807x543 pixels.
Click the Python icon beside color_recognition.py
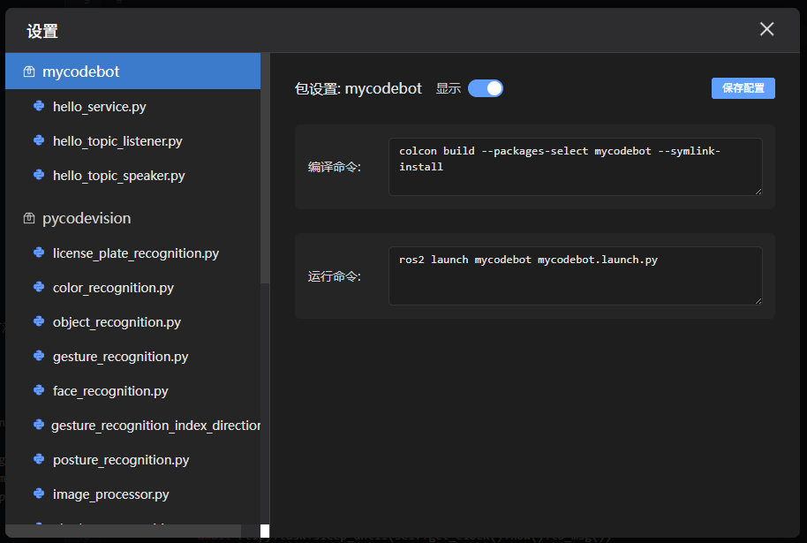click(x=39, y=287)
